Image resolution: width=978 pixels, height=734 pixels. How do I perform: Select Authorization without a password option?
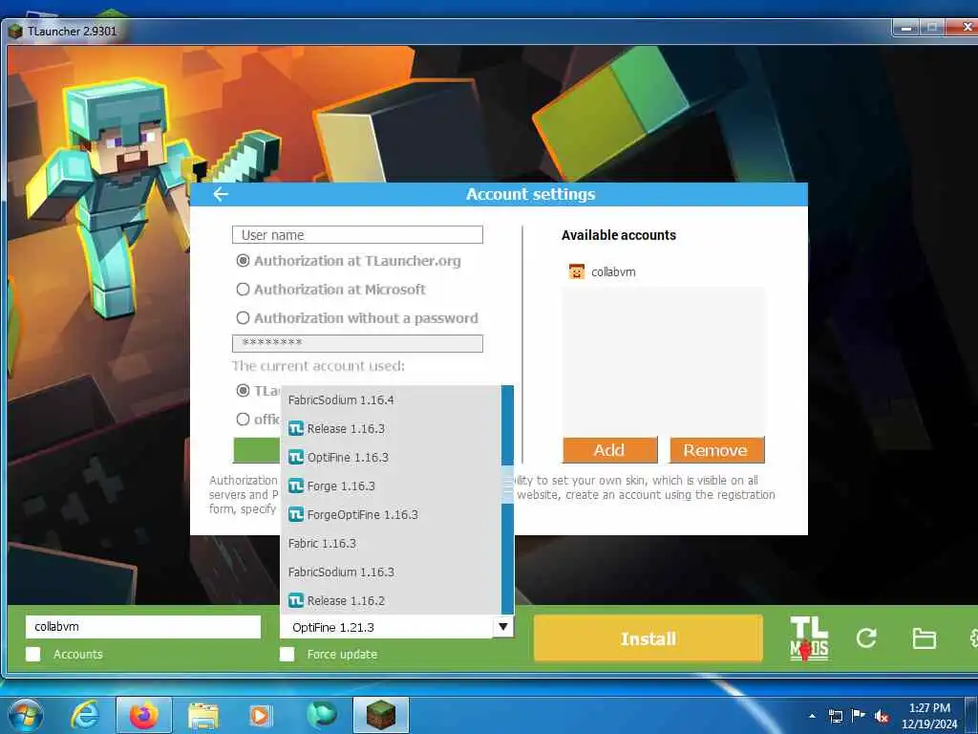(243, 317)
